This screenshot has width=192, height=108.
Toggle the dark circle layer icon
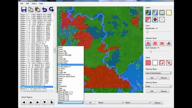[x=155, y=19]
